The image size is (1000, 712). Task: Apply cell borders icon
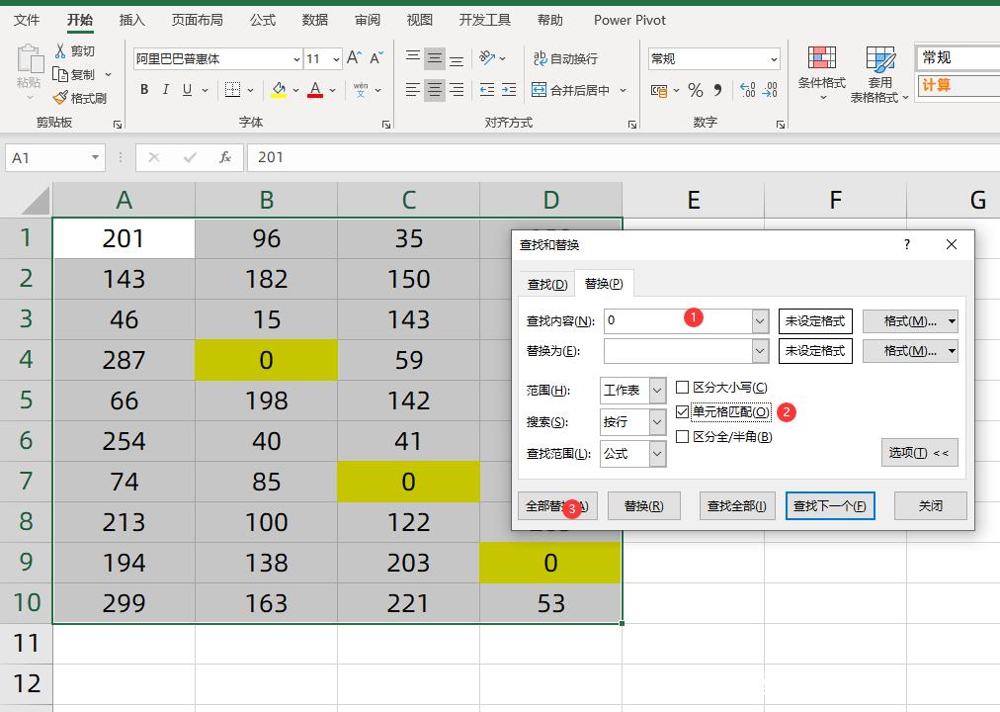pos(233,90)
